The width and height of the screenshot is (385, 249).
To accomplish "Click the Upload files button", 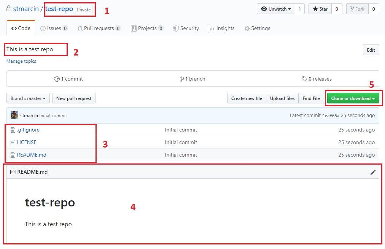I will (x=282, y=98).
